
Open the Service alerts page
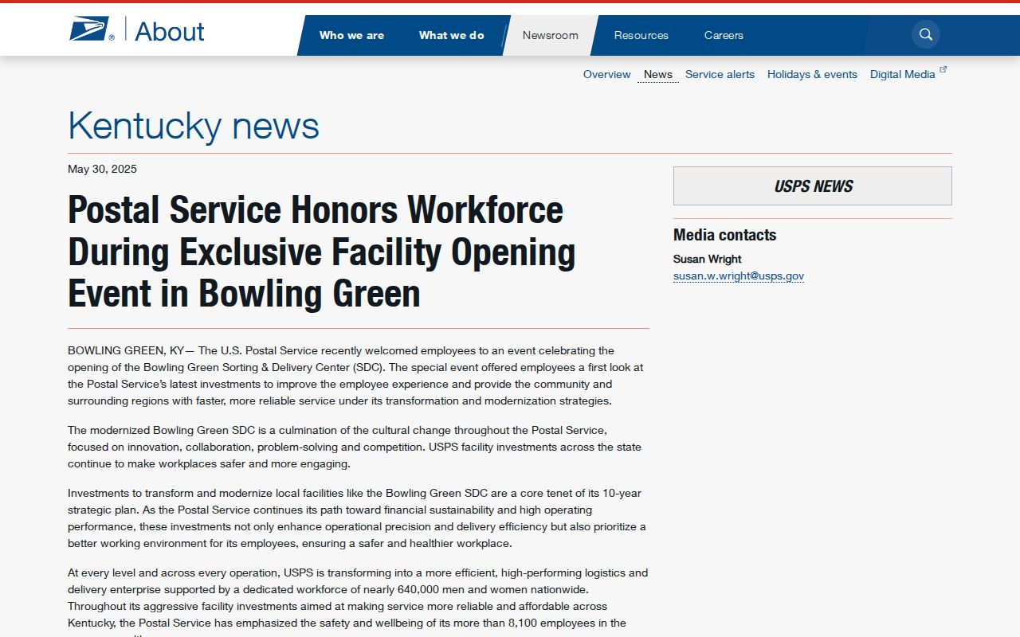click(720, 74)
